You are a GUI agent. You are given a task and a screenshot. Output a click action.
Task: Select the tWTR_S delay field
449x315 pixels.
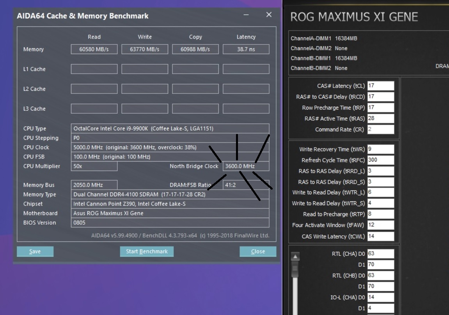point(381,203)
